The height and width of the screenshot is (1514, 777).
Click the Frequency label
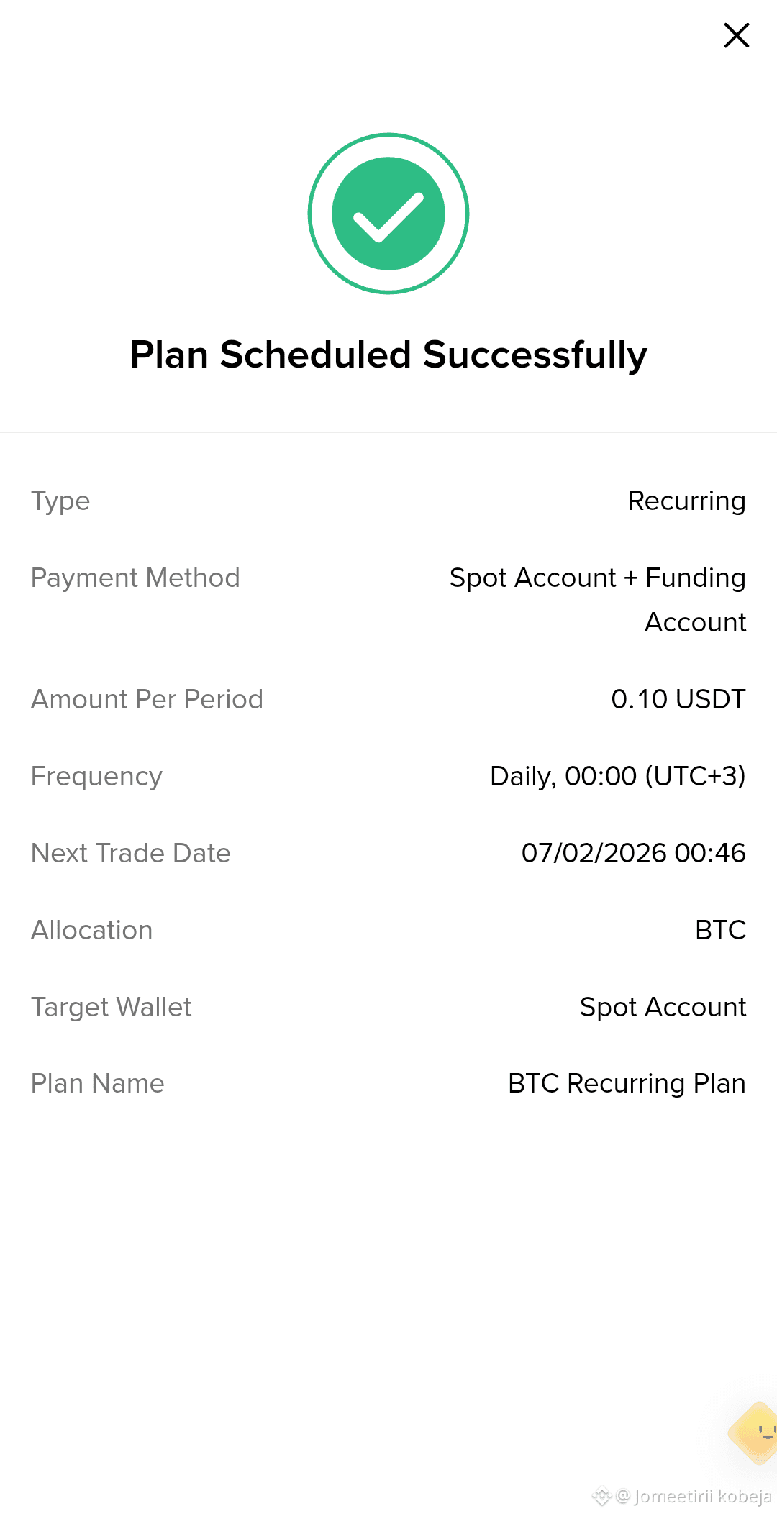coord(96,777)
